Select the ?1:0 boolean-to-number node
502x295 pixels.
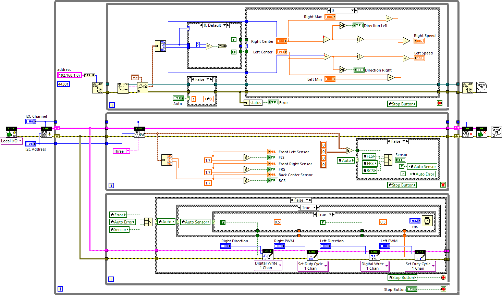tap(222, 46)
